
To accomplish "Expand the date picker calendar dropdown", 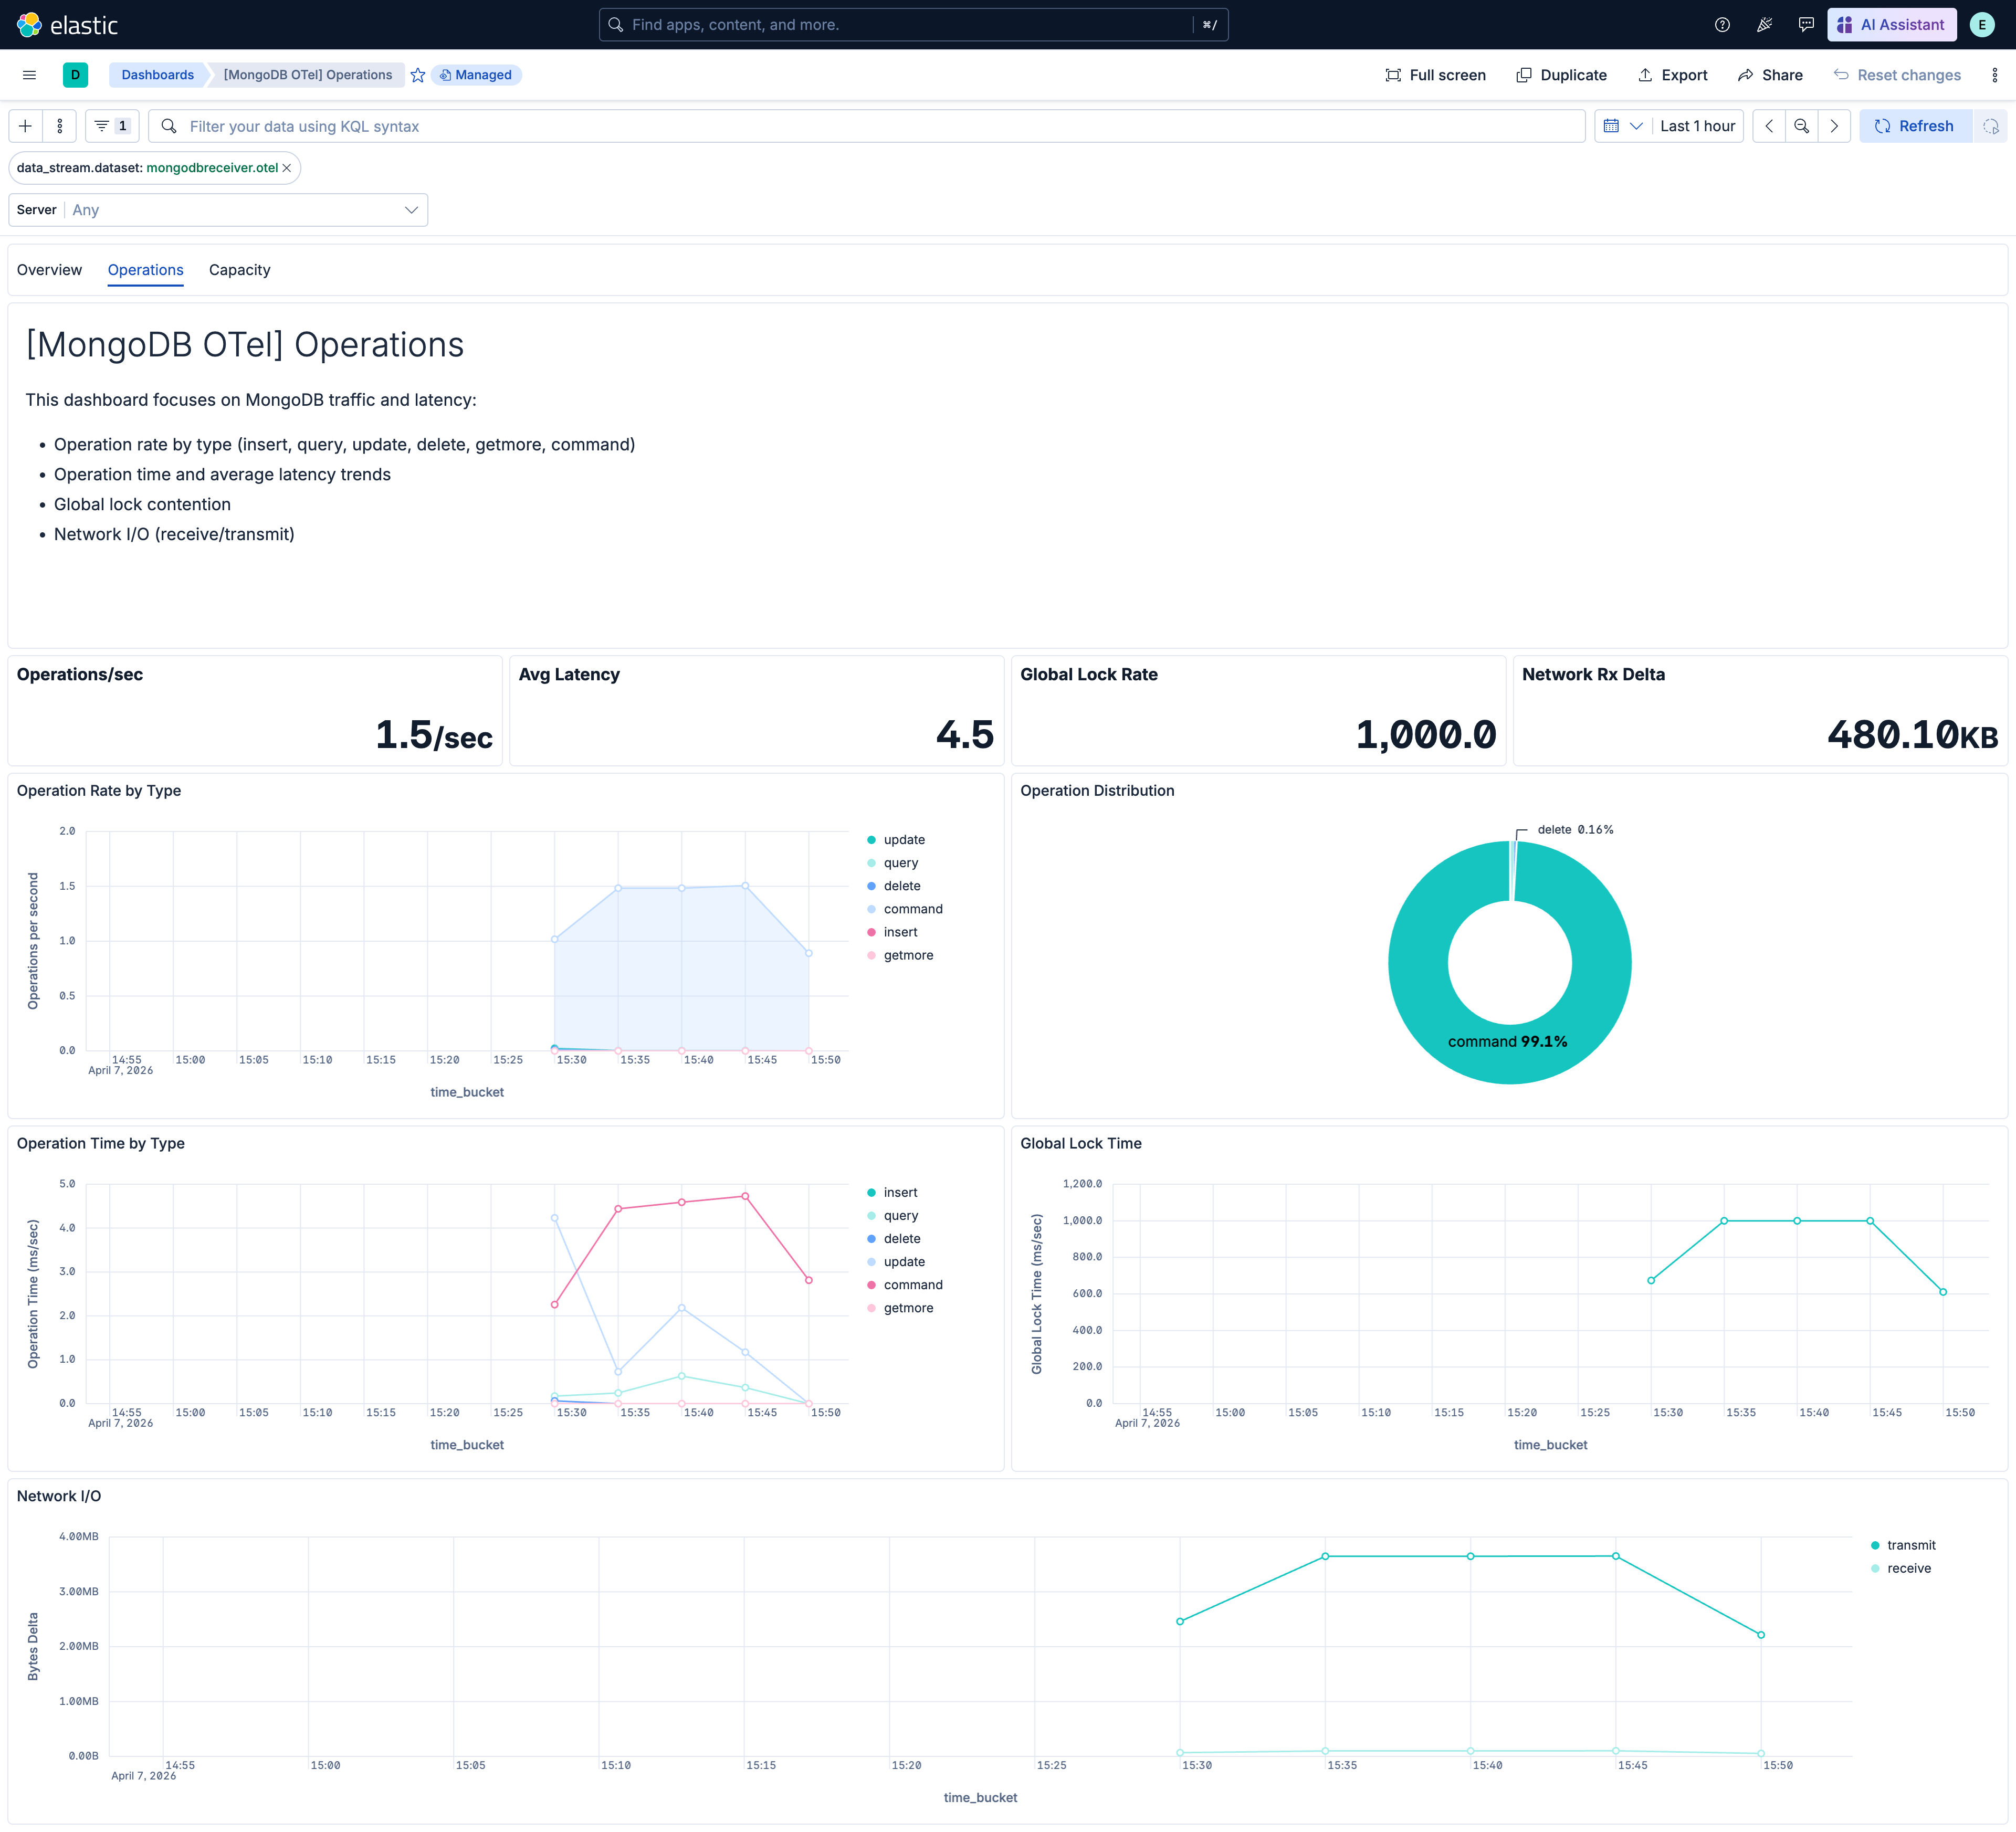I will point(1623,126).
